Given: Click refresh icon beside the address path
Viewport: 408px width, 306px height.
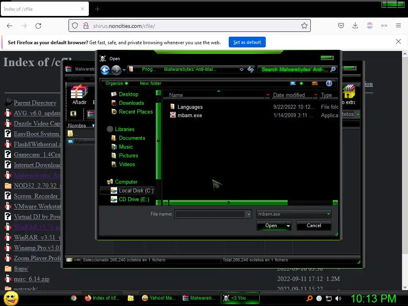Looking at the screenshot, I should pos(250,69).
